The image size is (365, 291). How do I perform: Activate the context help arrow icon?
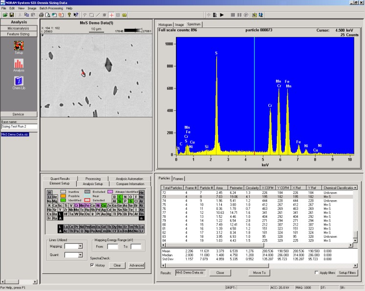pos(76,15)
